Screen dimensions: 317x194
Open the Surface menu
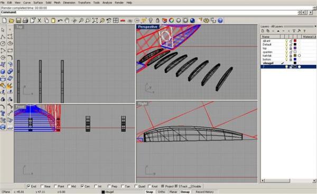pos(38,3)
